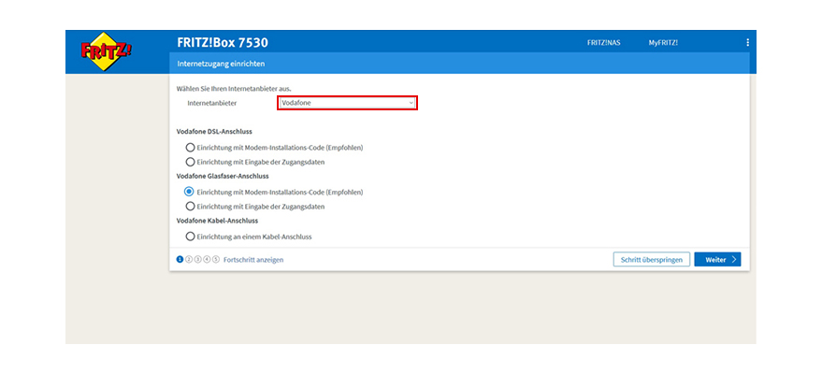Choose Einrichtung an einem Kabel-Anschluss
The height and width of the screenshot is (374, 822).
[191, 237]
